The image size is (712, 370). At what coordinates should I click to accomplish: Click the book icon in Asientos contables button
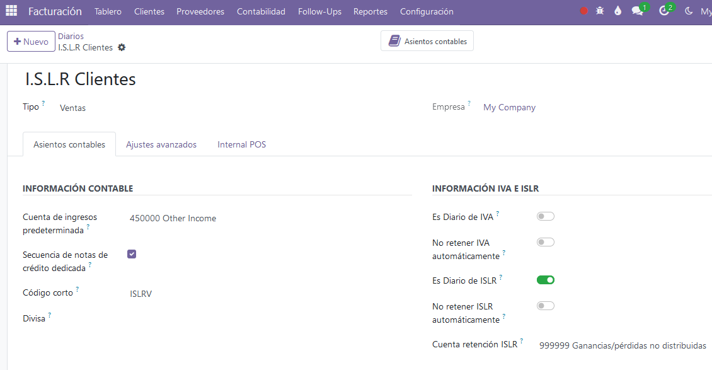pyautogui.click(x=394, y=41)
